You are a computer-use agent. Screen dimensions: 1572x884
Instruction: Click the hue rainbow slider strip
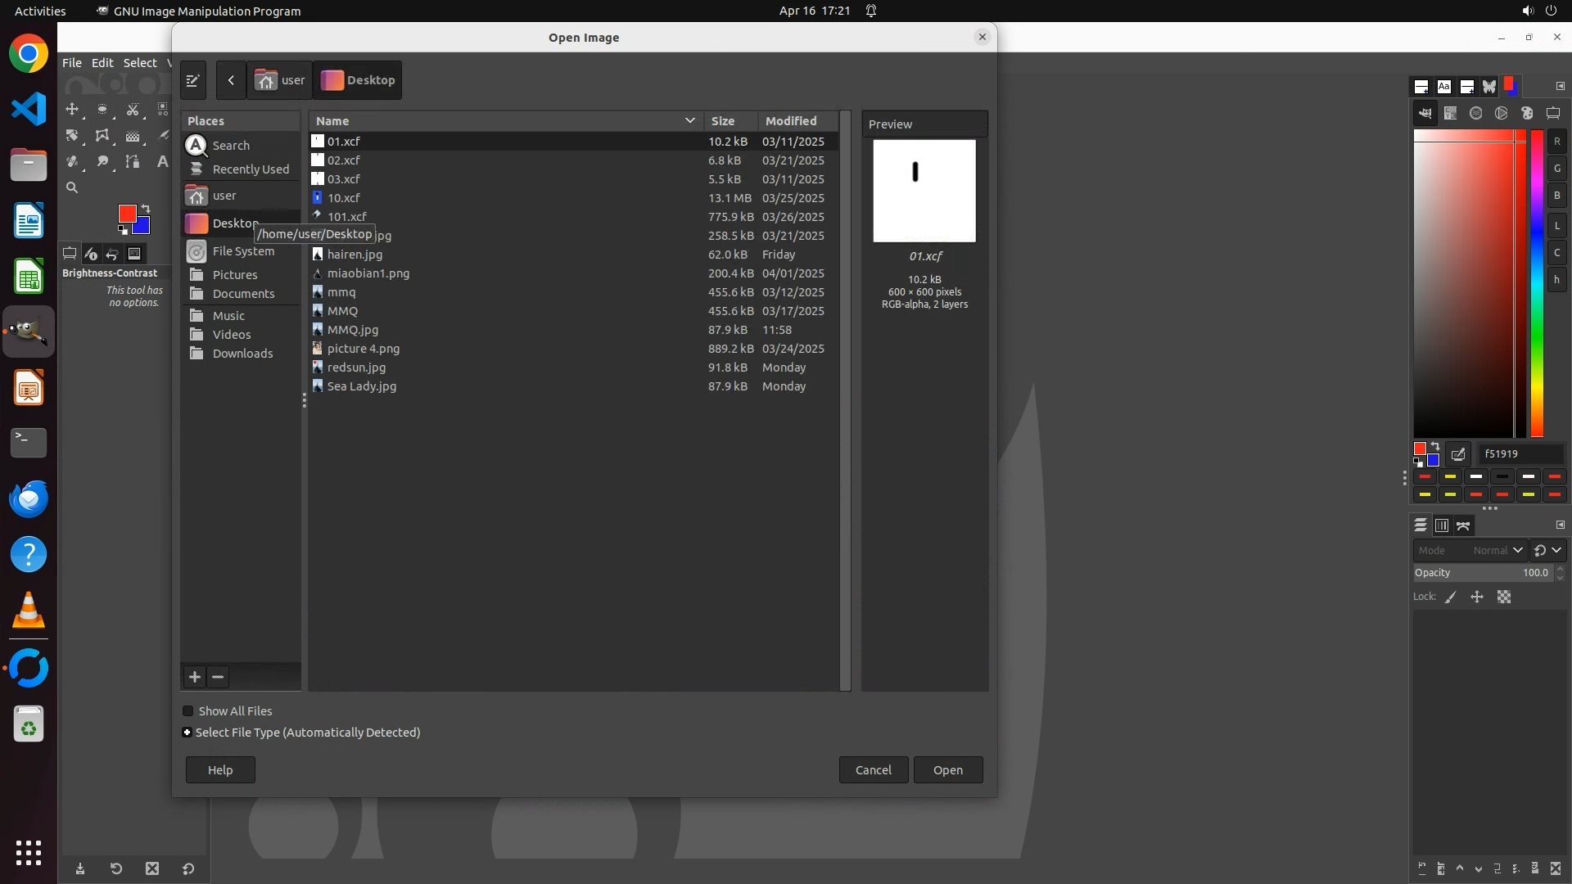1537,282
